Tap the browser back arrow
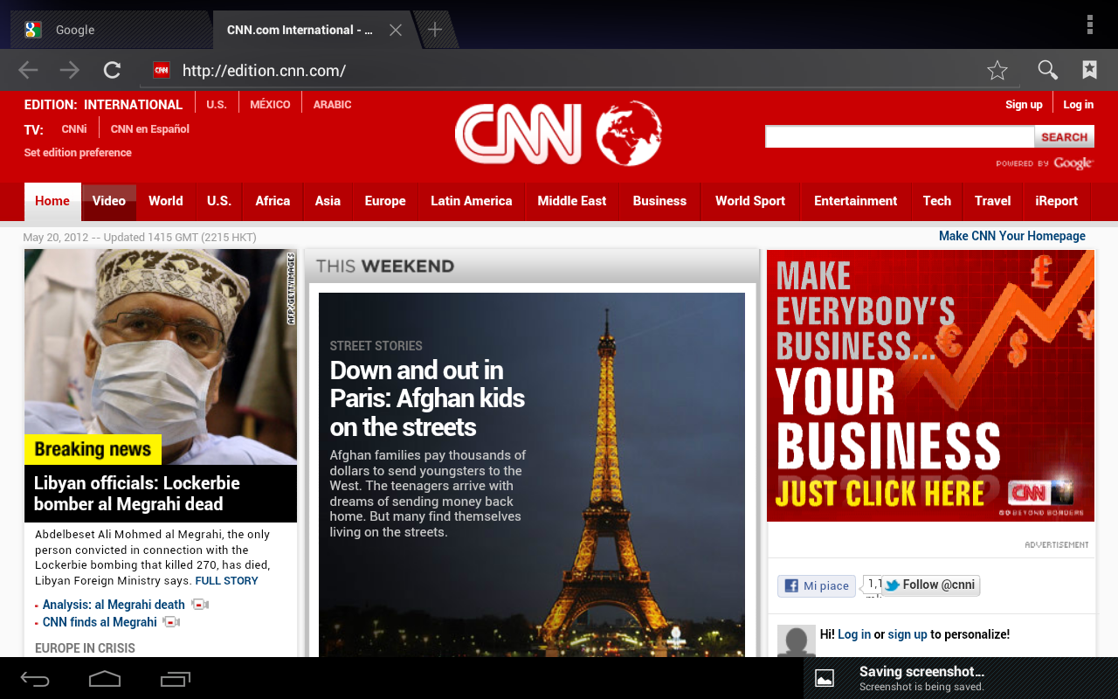The image size is (1118, 699). click(x=28, y=70)
